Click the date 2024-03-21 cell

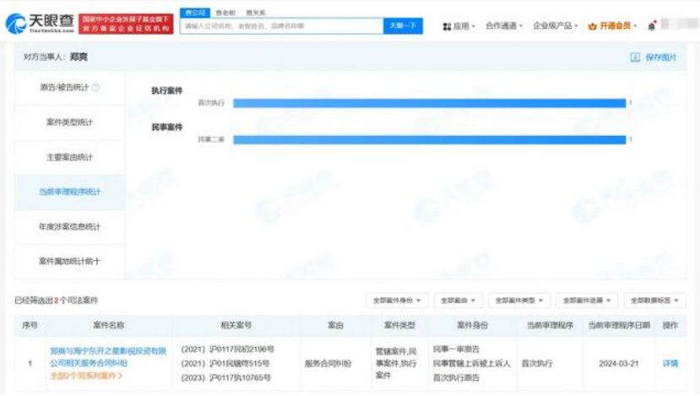[619, 364]
